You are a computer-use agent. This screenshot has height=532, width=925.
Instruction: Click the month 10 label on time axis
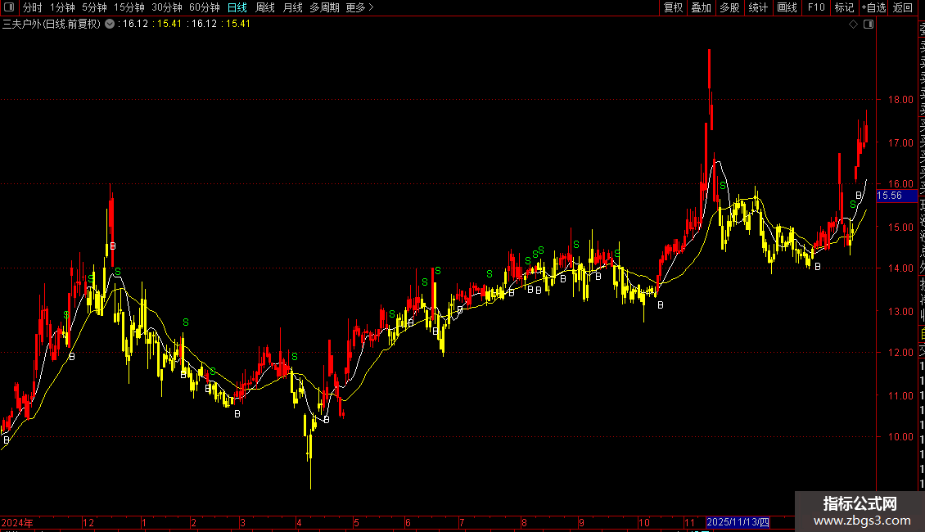(644, 523)
